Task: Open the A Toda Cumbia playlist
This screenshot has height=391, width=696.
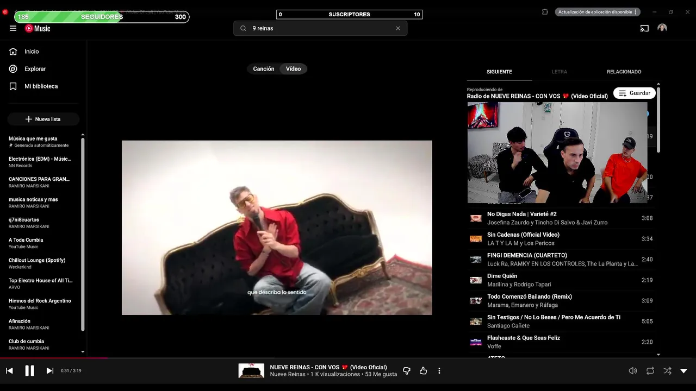Action: [x=40, y=243]
